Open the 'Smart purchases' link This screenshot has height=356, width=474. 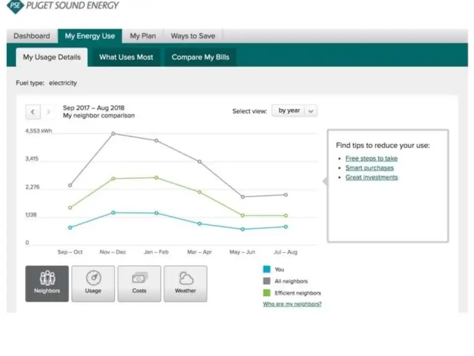369,168
